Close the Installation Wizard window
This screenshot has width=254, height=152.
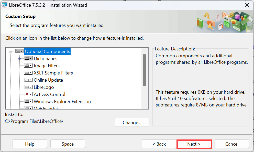click(x=247, y=5)
